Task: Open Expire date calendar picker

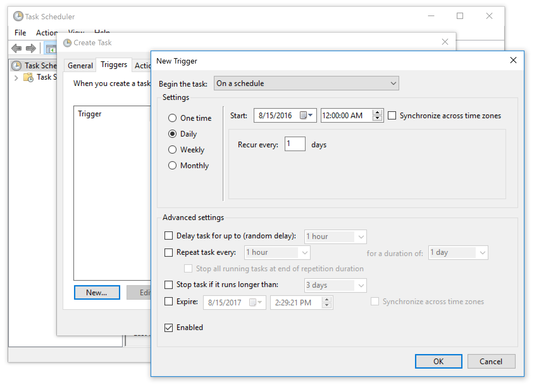Action: (x=256, y=303)
